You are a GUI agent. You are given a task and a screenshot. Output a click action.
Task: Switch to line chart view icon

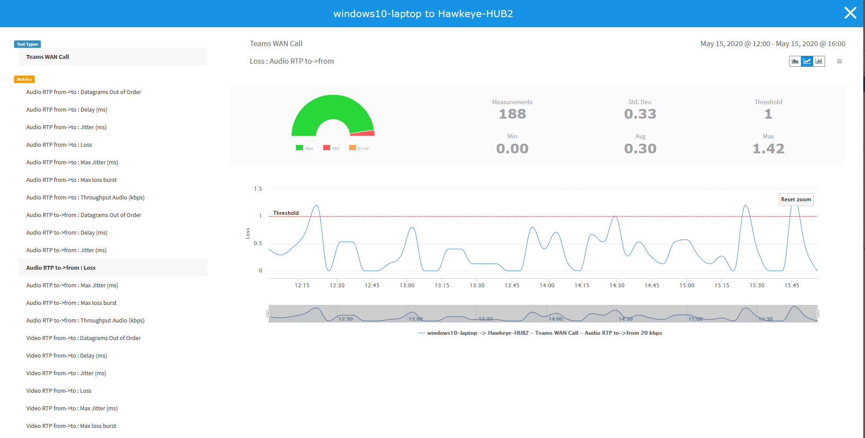click(807, 62)
